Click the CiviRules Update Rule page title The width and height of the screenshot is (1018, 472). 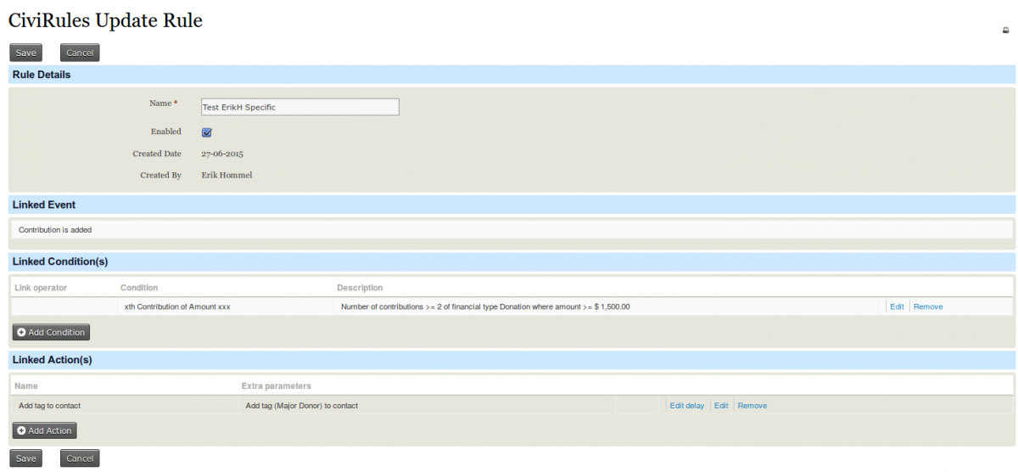[x=105, y=20]
